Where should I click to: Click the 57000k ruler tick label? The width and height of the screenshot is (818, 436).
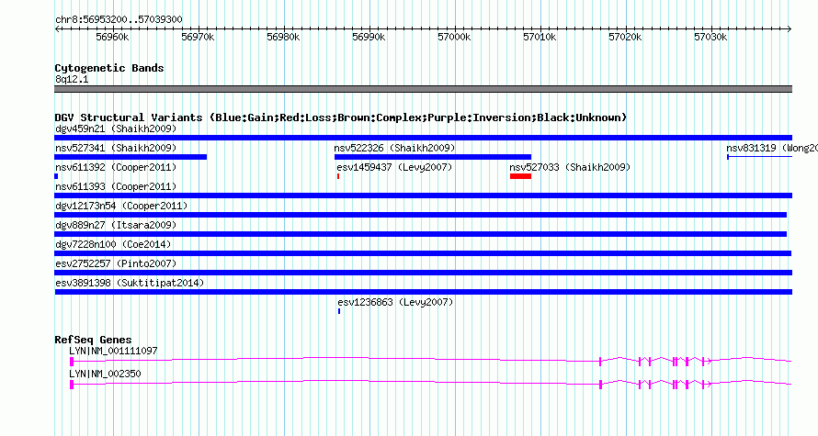(454, 38)
